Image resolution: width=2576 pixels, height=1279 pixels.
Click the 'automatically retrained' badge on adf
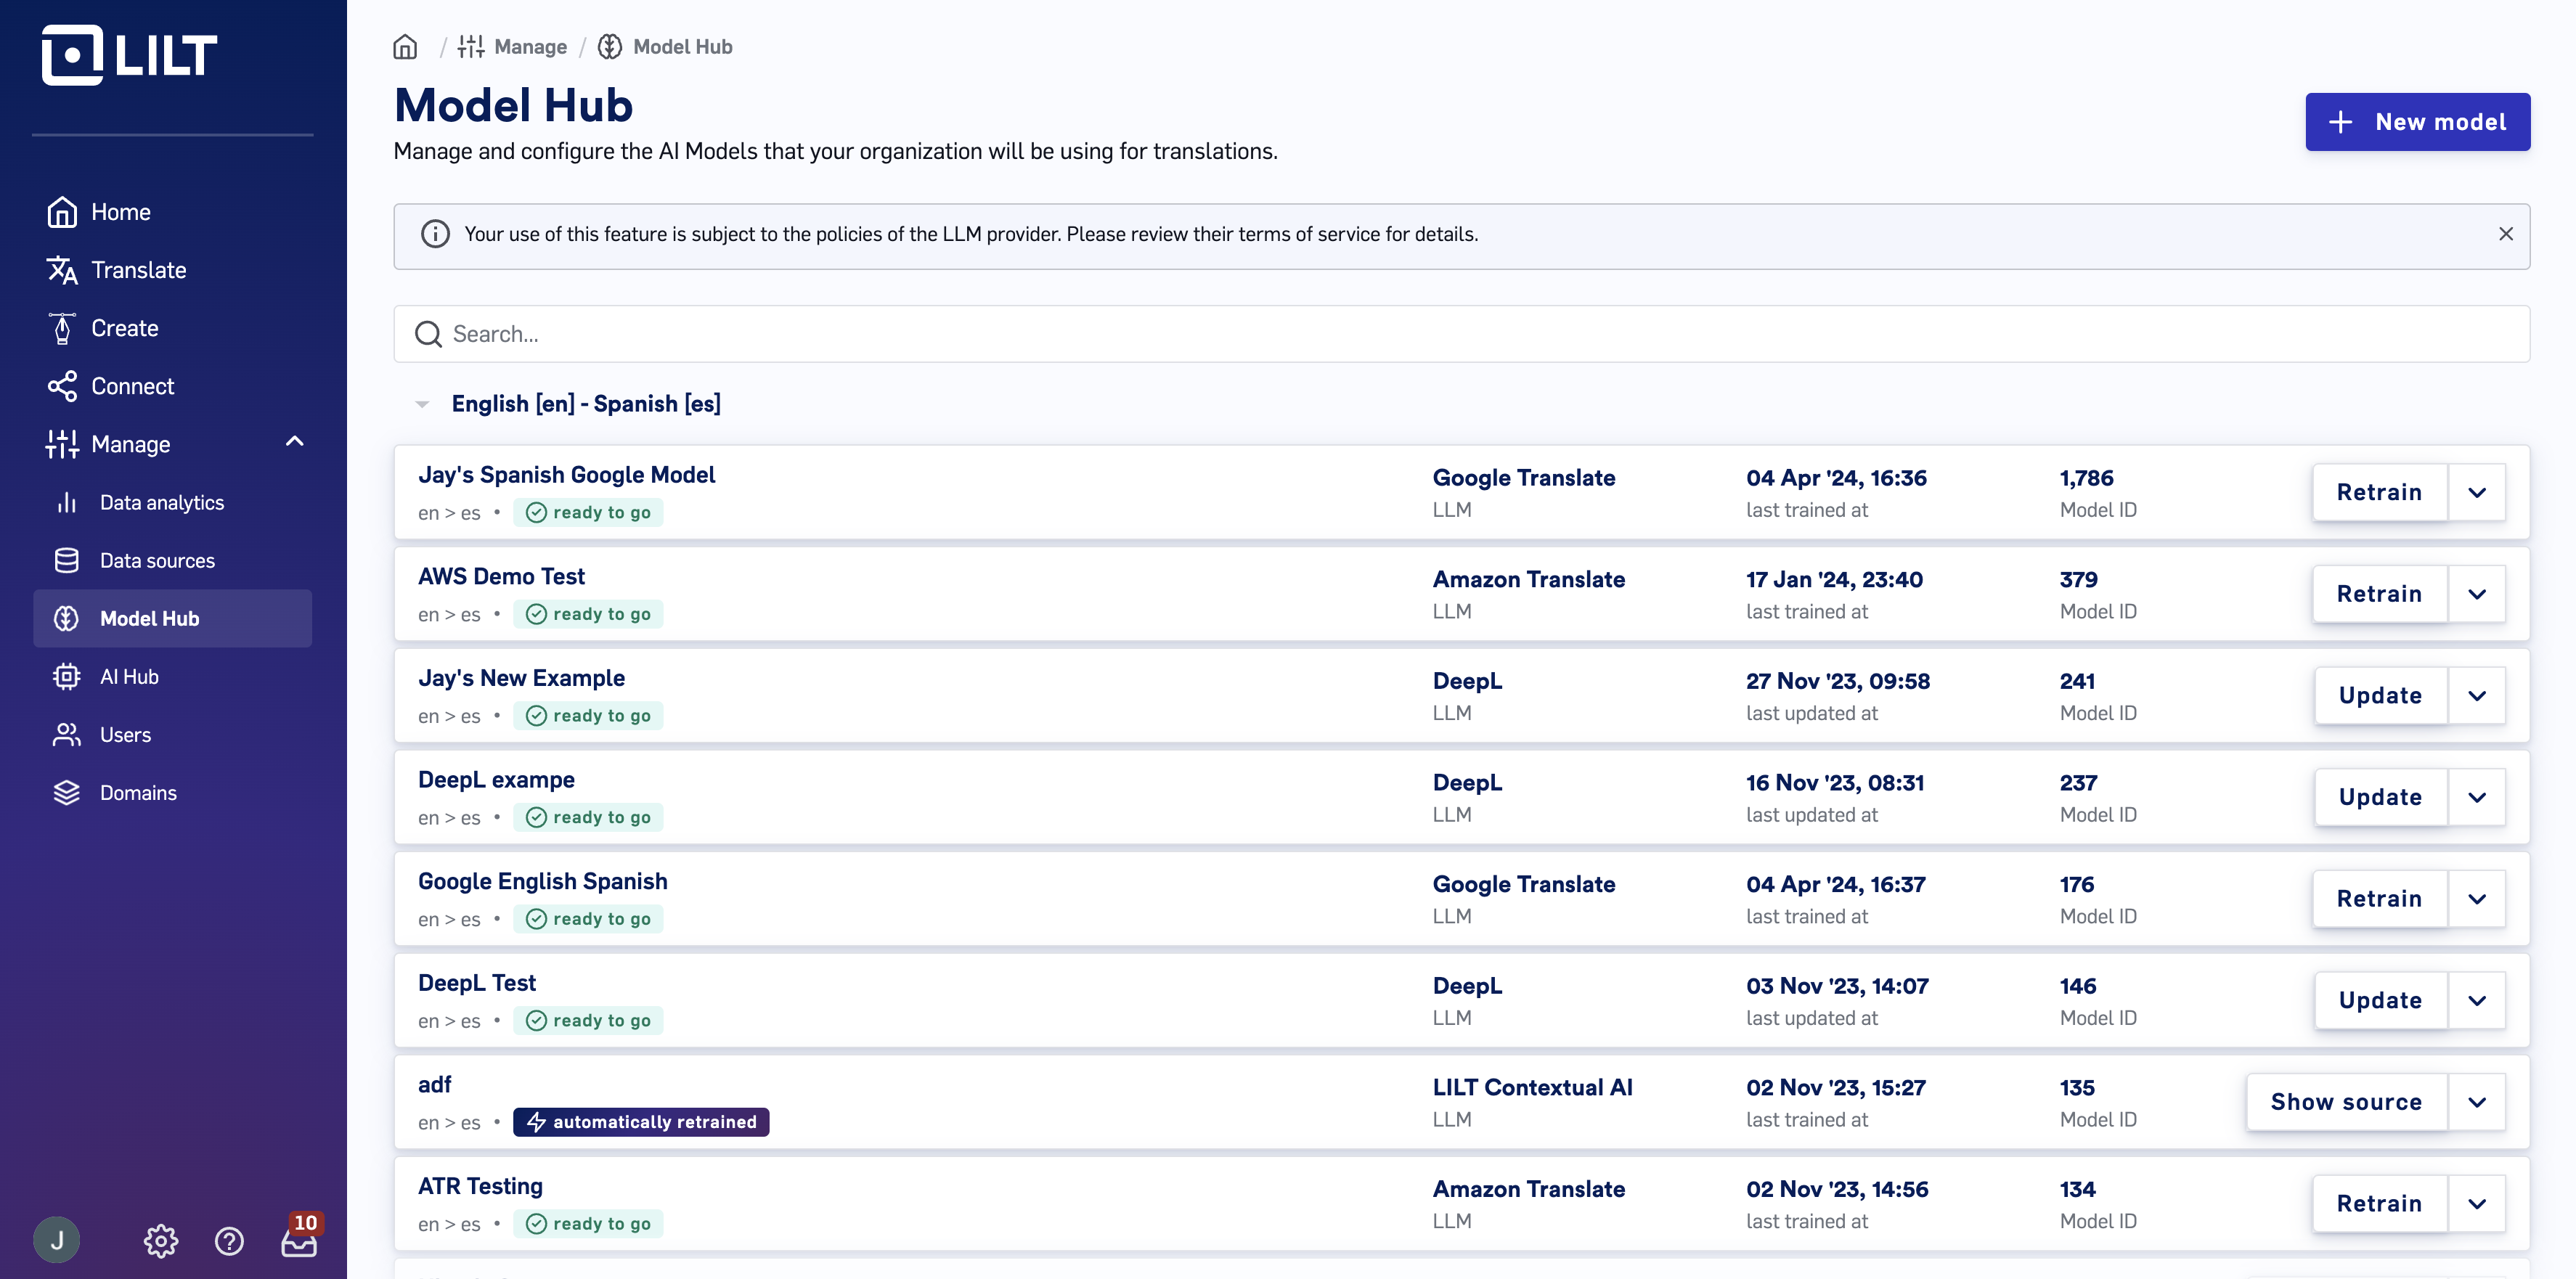[641, 1122]
